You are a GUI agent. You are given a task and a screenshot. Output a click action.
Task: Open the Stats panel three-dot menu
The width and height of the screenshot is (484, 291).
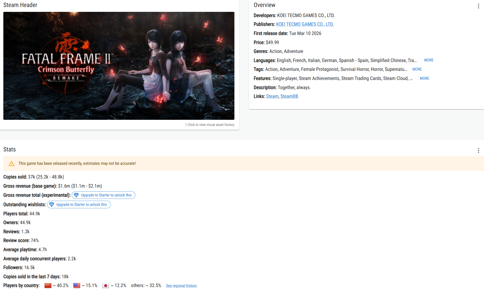point(478,151)
